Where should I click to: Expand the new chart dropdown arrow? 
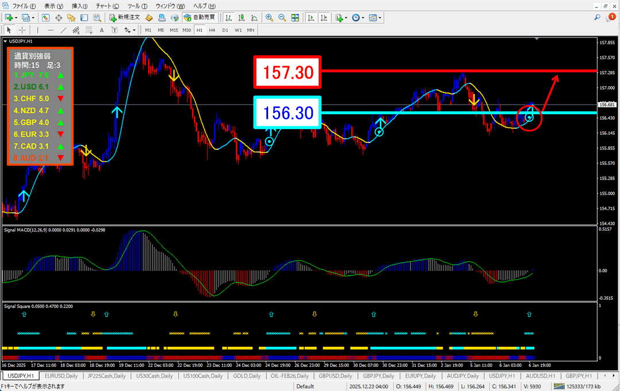coord(16,18)
